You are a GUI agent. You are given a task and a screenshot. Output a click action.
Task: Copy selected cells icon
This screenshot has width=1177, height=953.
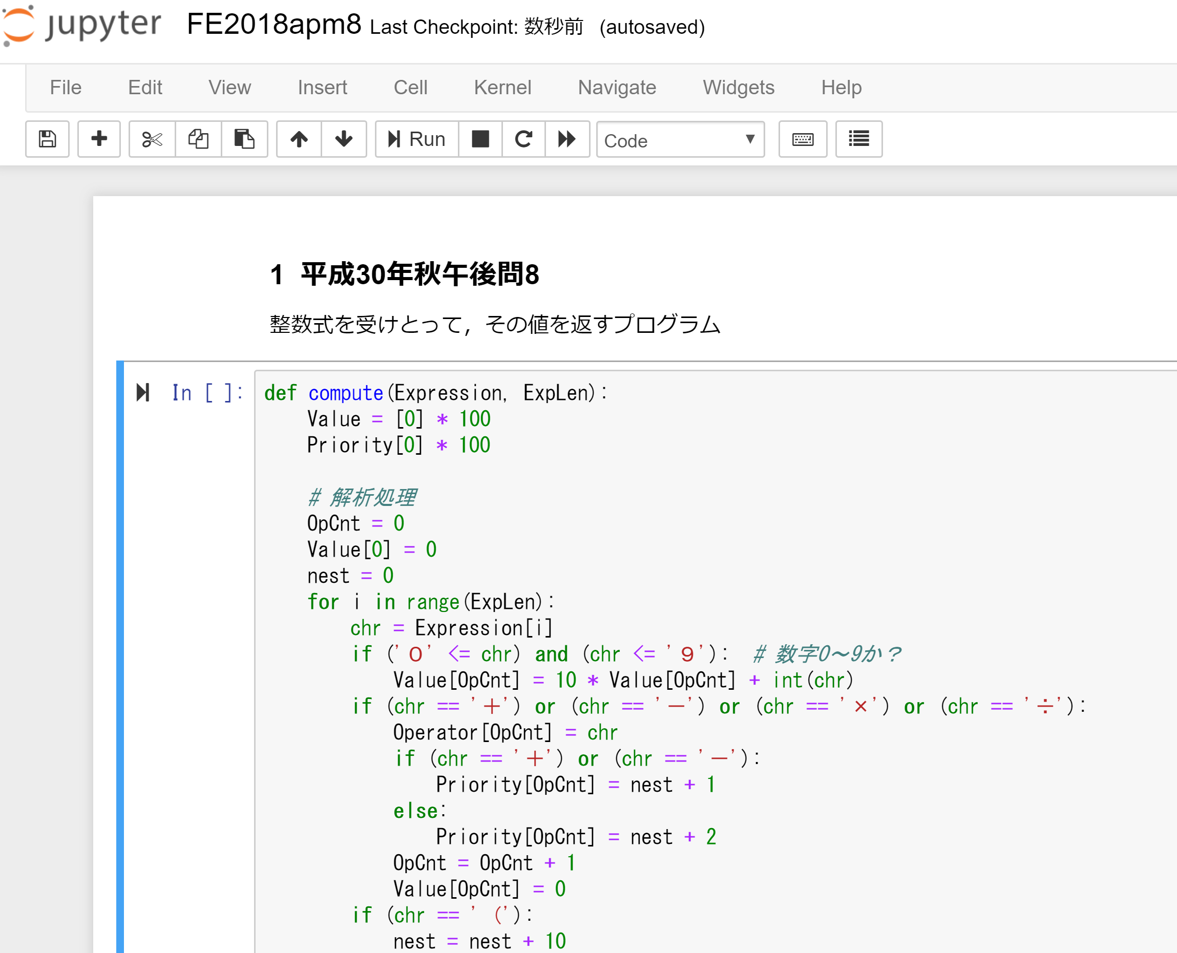tap(198, 139)
